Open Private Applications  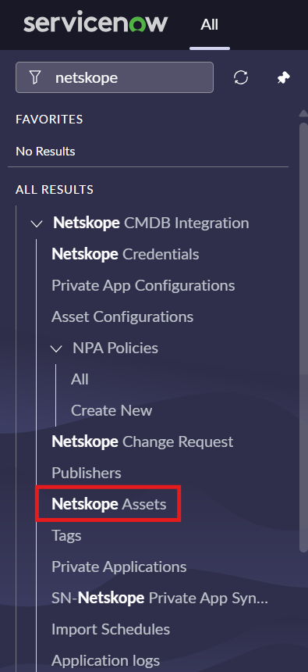[119, 567]
